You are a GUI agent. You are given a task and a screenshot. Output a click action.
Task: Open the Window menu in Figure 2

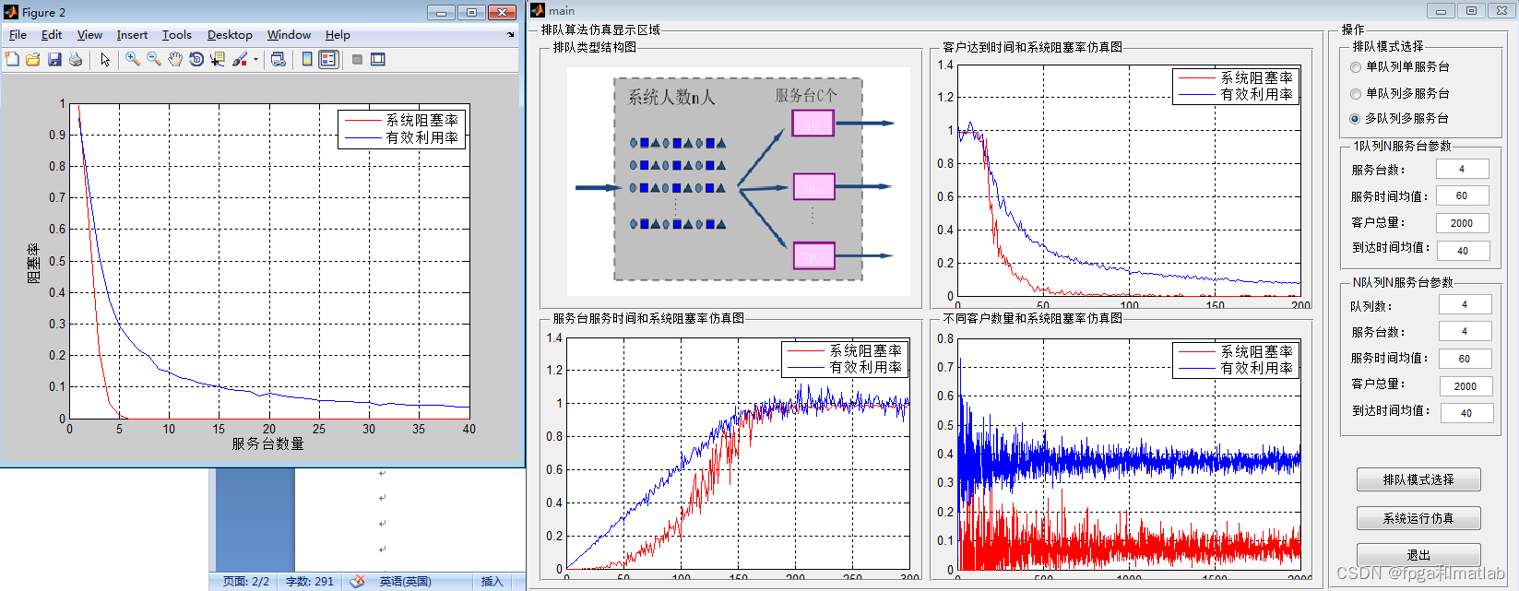289,35
